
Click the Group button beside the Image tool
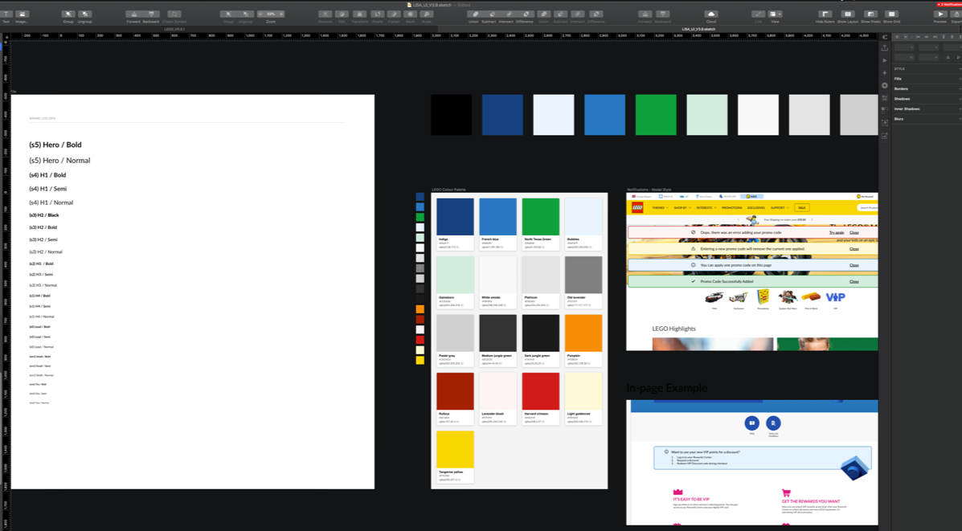point(68,14)
